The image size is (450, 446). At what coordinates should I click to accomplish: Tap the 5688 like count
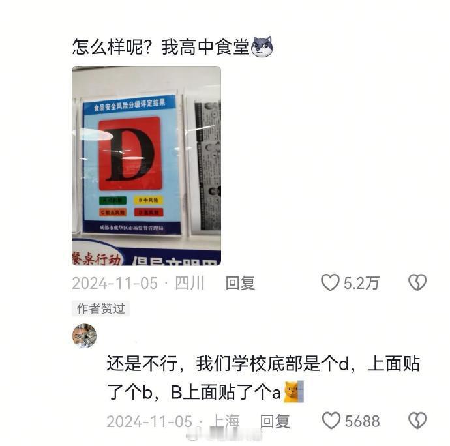363,421
